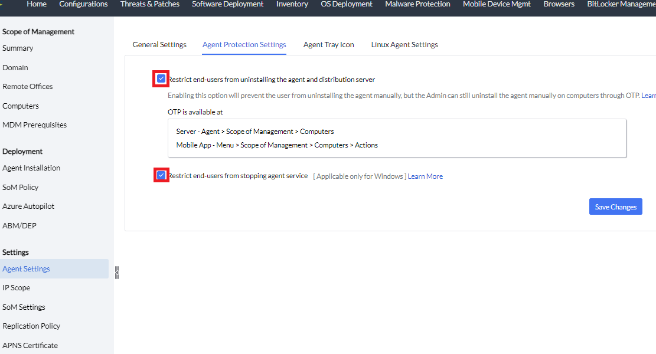
Task: Select APNS Certificate in the sidebar
Action: (30, 346)
